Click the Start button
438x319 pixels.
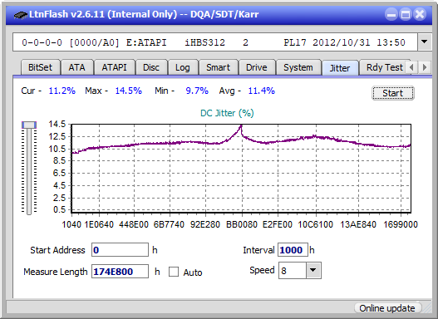393,93
